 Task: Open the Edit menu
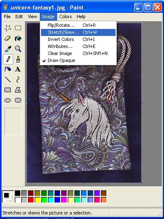(x=19, y=17)
